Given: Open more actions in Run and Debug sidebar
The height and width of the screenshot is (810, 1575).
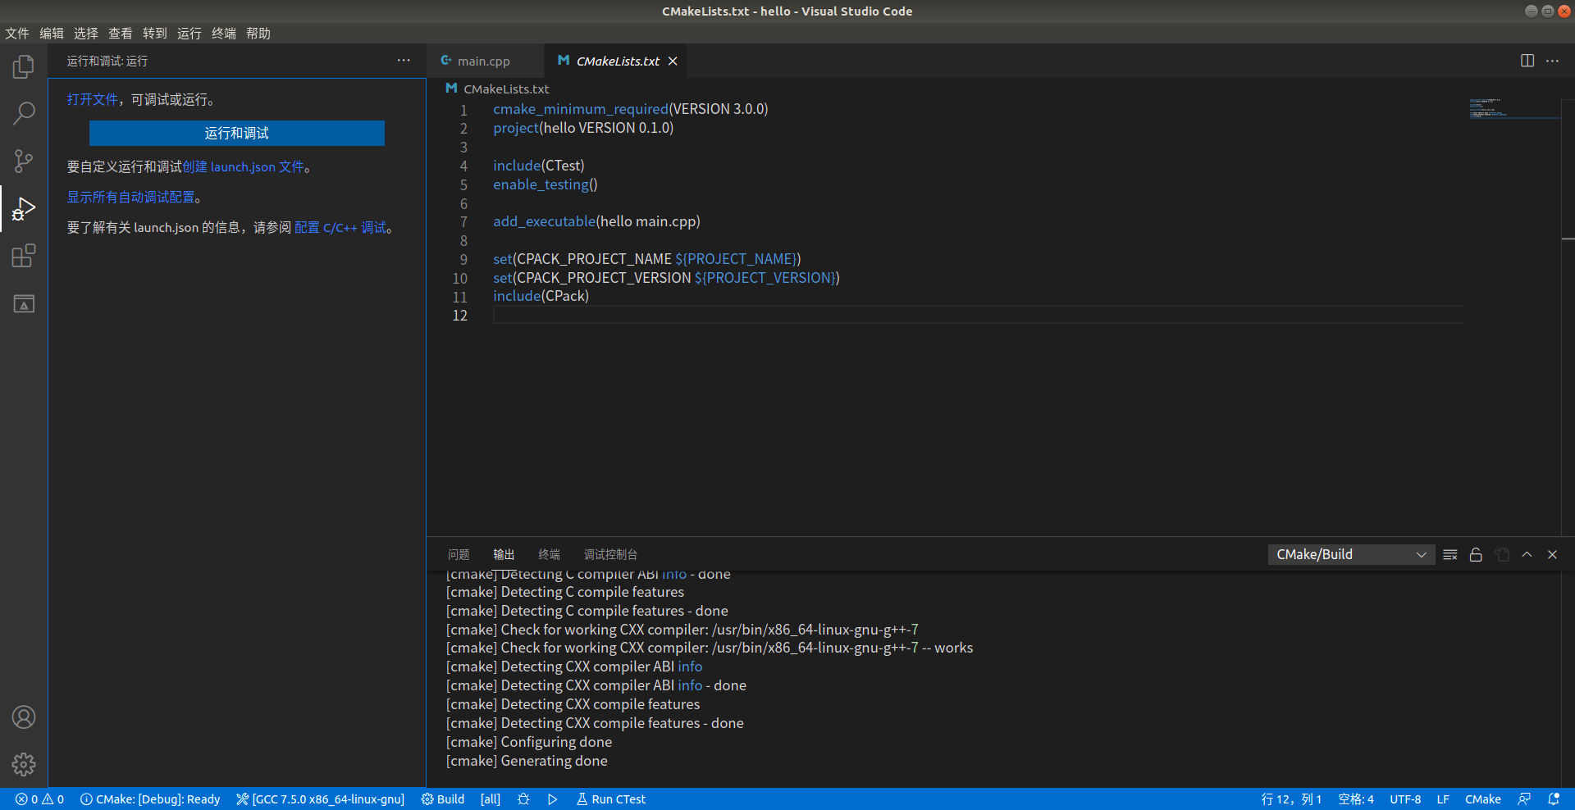Looking at the screenshot, I should pos(404,61).
